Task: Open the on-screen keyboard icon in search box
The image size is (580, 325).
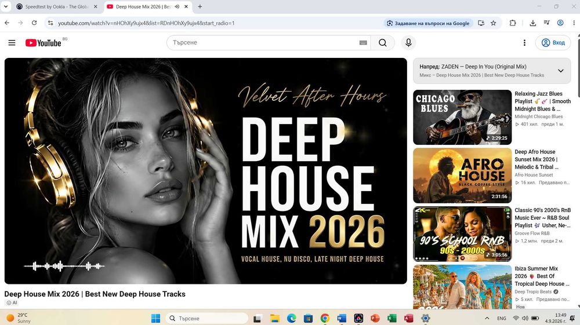Action: click(363, 43)
